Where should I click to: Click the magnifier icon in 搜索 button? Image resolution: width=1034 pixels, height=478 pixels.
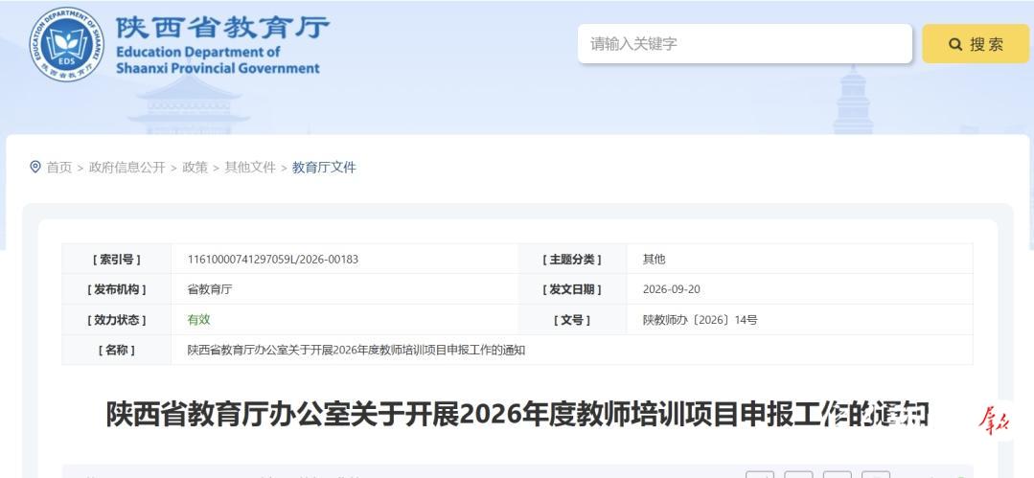pyautogui.click(x=954, y=44)
